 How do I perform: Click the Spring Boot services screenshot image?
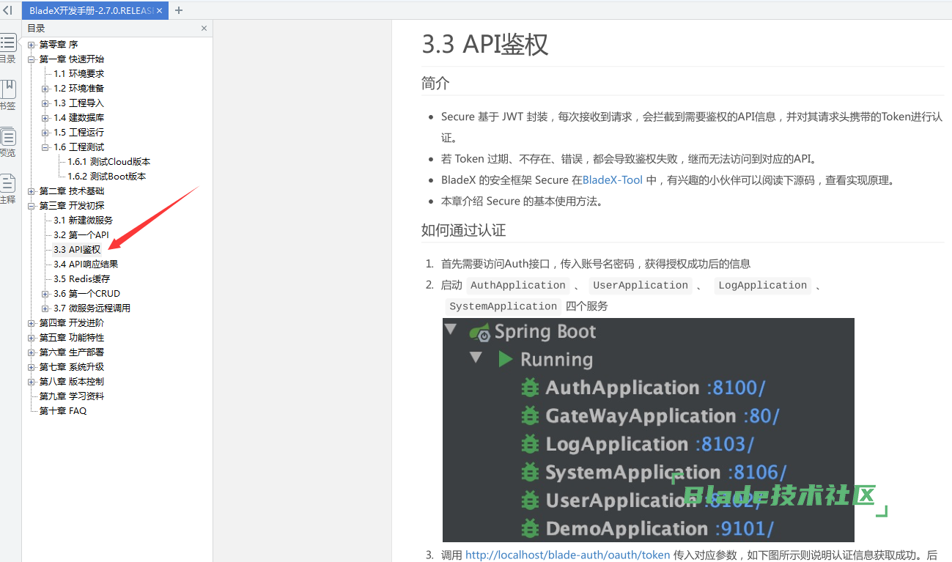coord(648,430)
